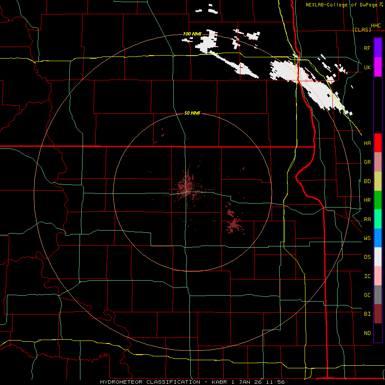Click the 'HYDROMETEOR CLASSIFICATION' title text
This screenshot has width=385, height=385.
point(150,382)
